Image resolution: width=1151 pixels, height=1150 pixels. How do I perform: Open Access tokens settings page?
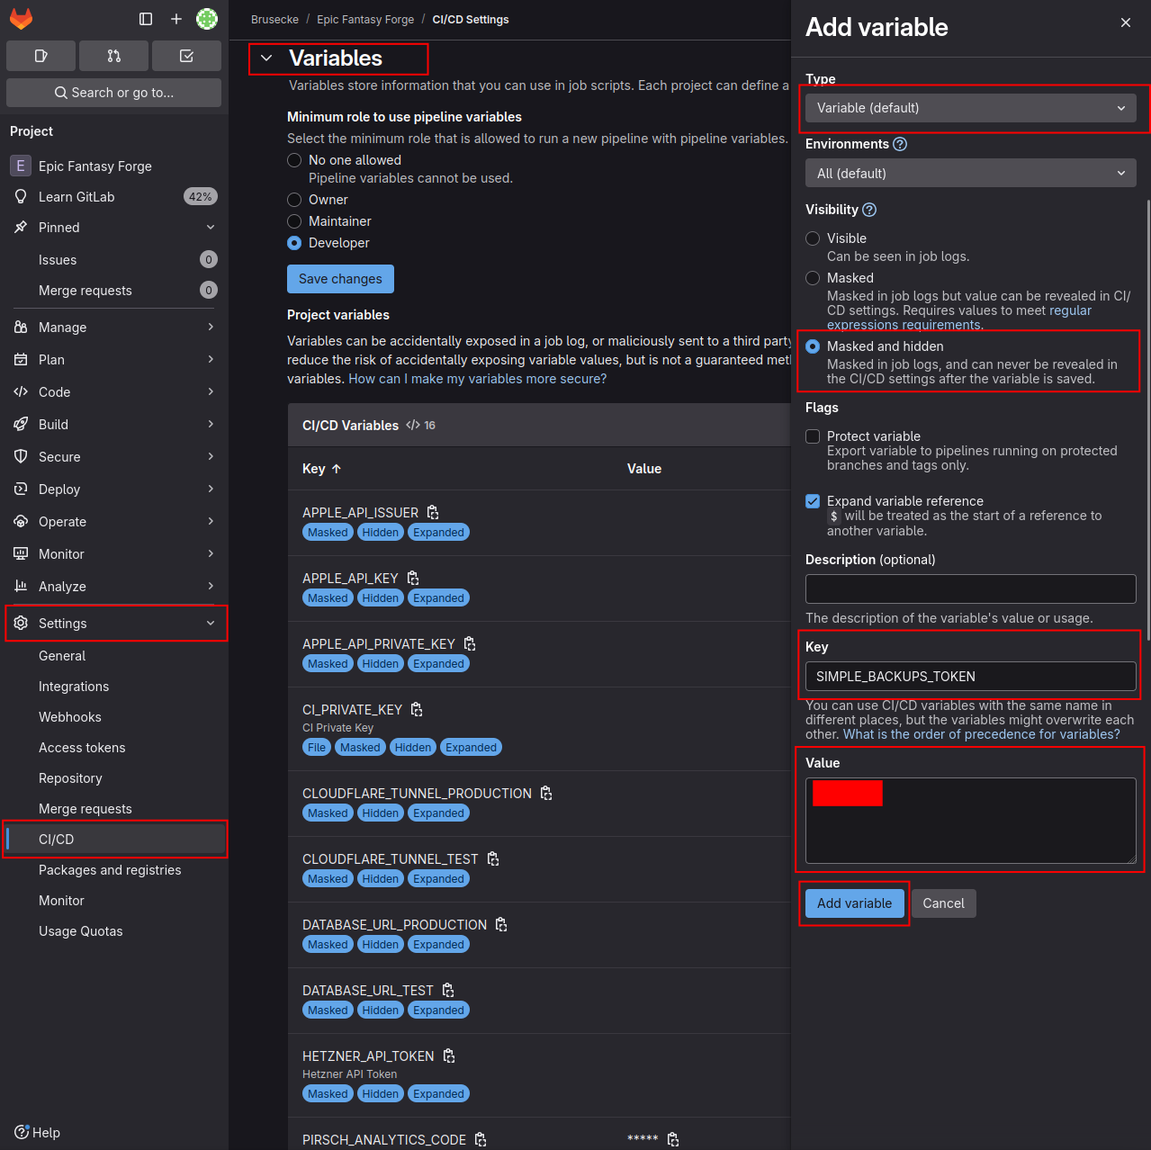[114, 748]
